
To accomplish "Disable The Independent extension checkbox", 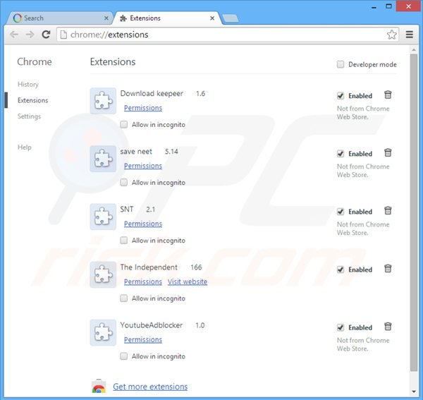I will click(341, 269).
